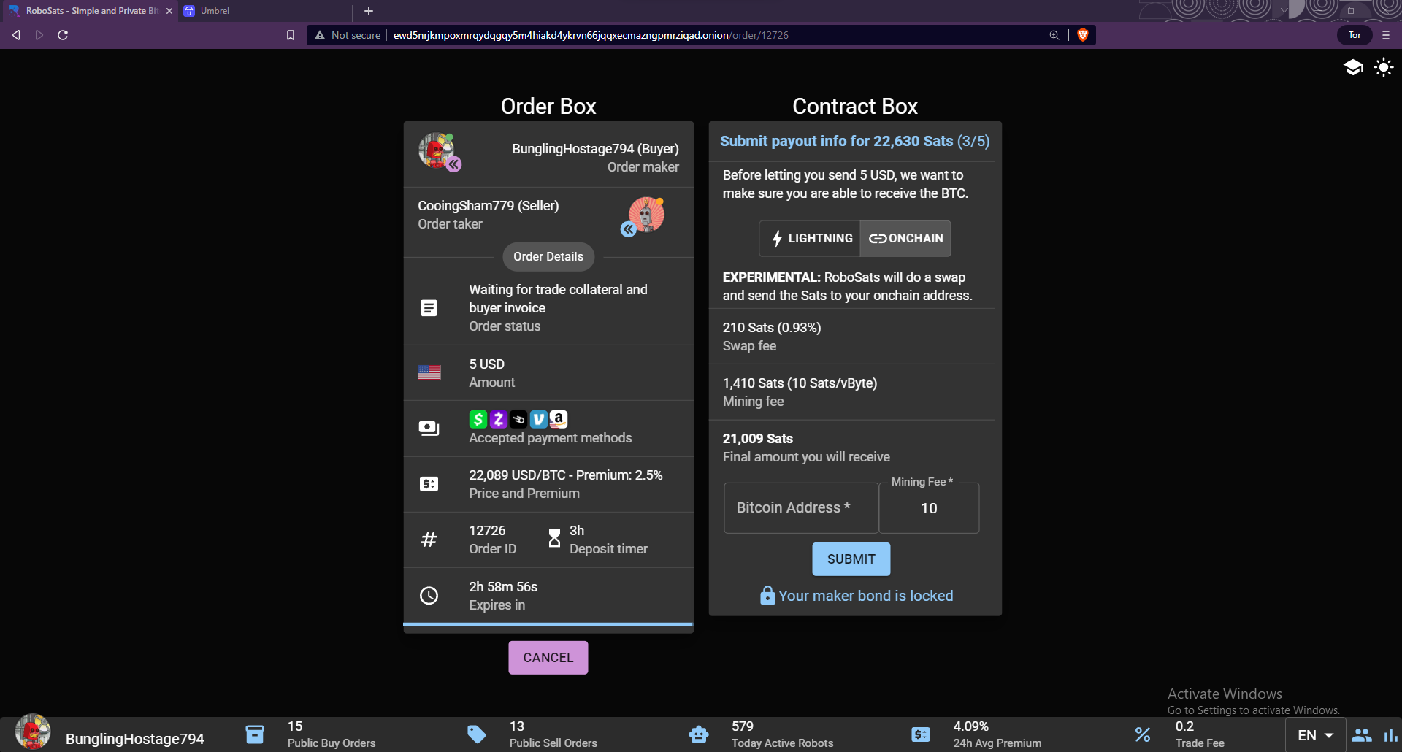Screen dimensions: 1402x752
Task: Cancel the order
Action: tap(548, 658)
